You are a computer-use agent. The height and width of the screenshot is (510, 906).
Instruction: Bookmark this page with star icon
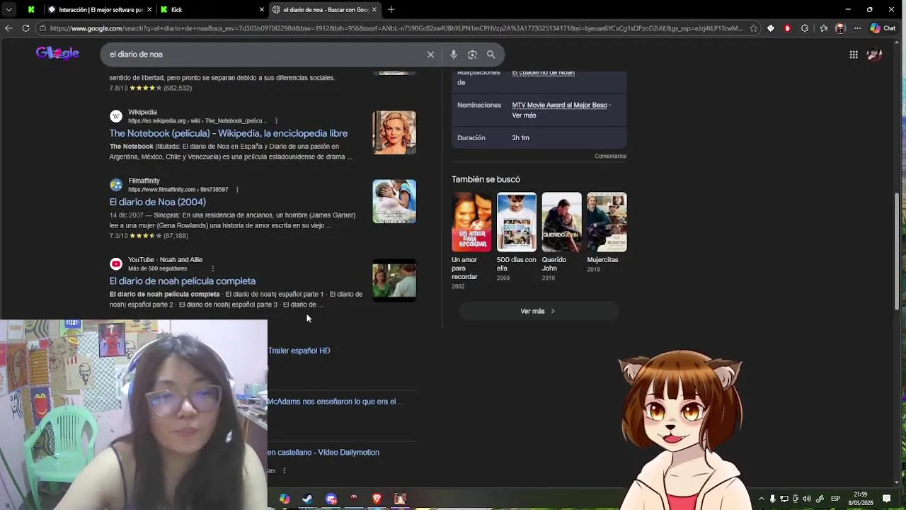(753, 28)
